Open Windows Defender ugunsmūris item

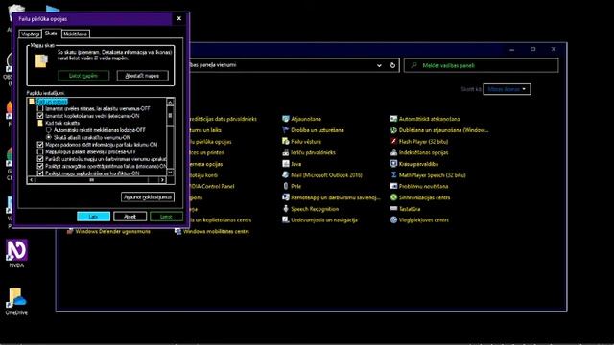108,231
